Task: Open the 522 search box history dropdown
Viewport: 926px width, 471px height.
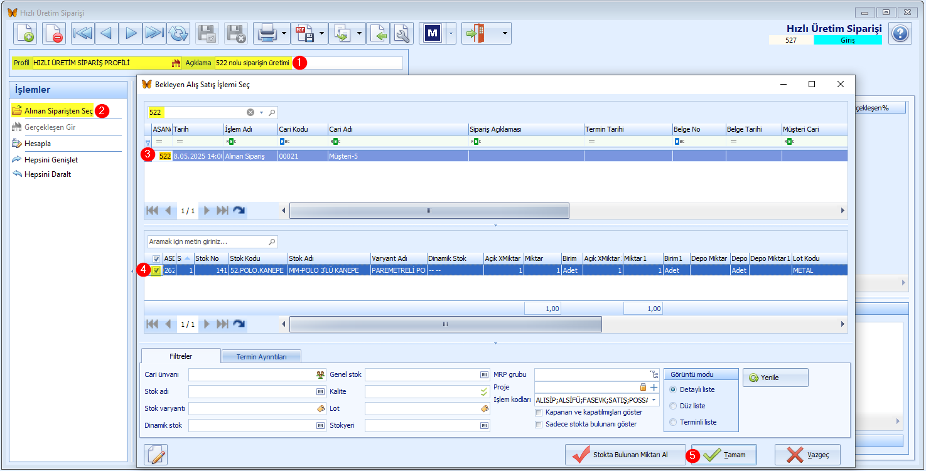Action: (x=261, y=113)
